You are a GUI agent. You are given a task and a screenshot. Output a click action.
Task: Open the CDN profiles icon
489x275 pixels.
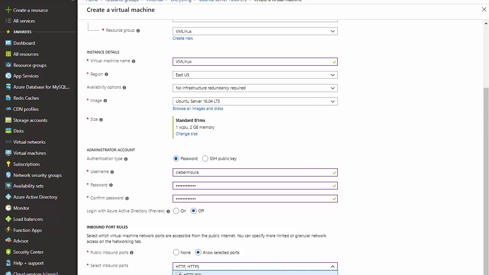point(8,109)
